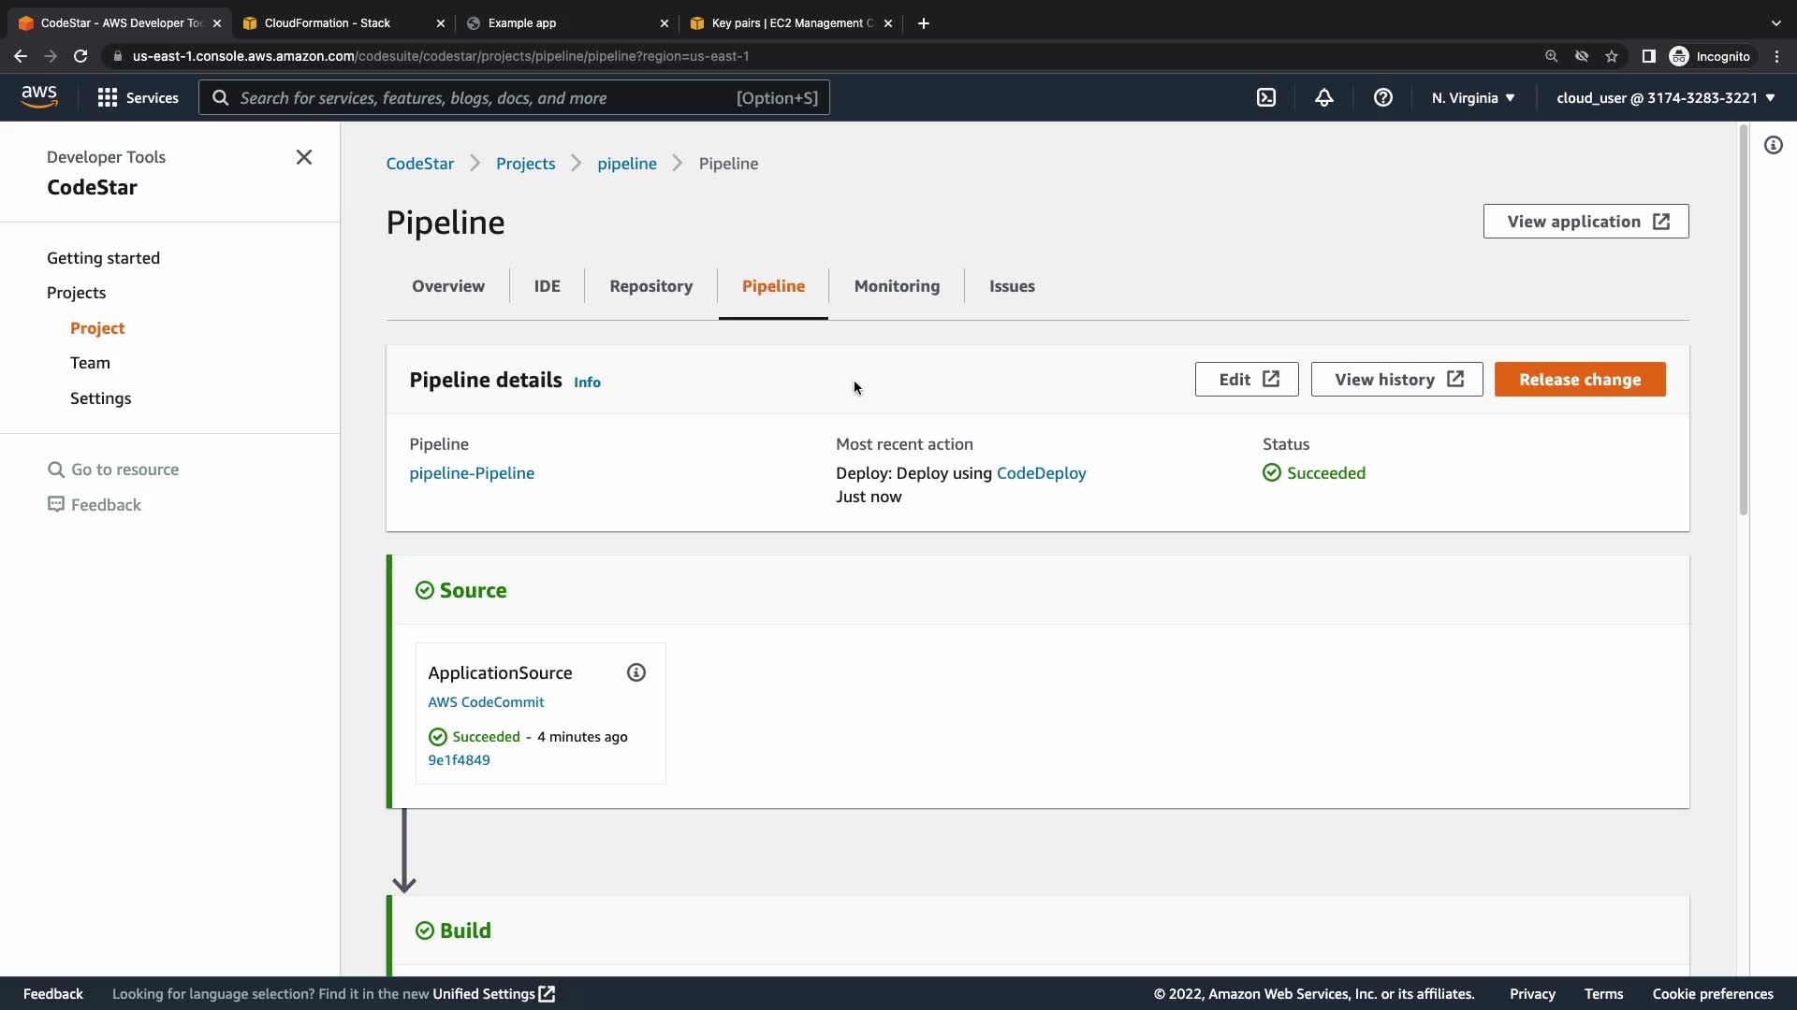Expand the N. Virginia region dropdown
Image resolution: width=1797 pixels, height=1010 pixels.
1473,97
